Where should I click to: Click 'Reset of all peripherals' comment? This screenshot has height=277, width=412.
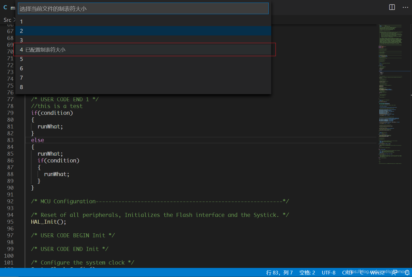pos(160,215)
